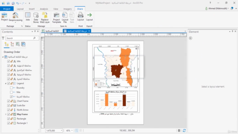238x134 pixels.
Task: Click the back arrow in Element pane
Action: 190,38
